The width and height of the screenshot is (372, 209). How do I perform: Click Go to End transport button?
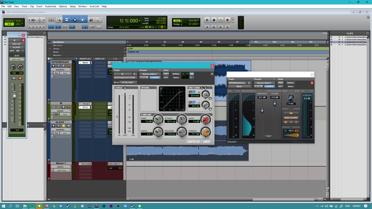[x=227, y=27]
